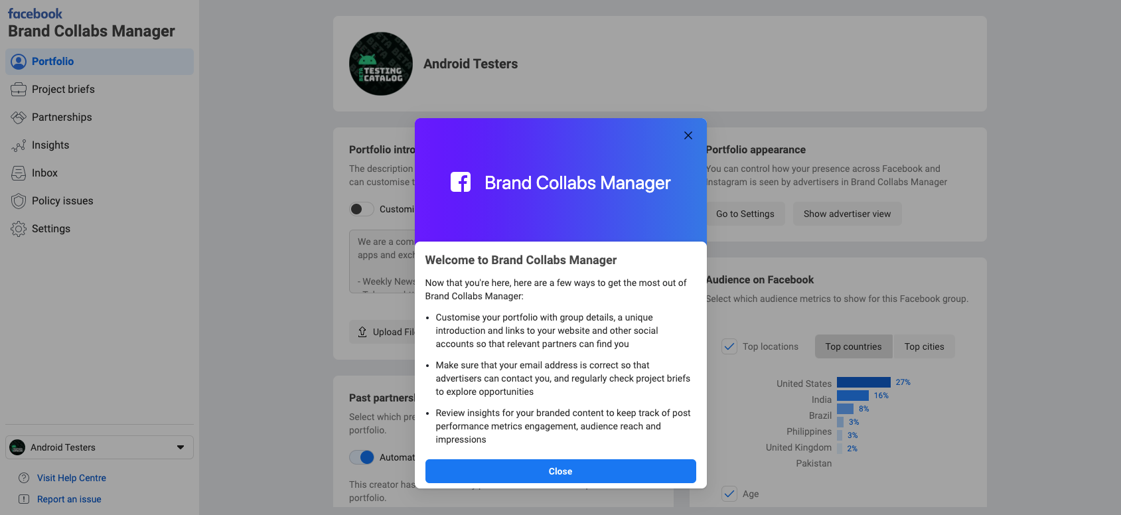Click the Inbox tray icon
The image size is (1121, 515).
[19, 173]
